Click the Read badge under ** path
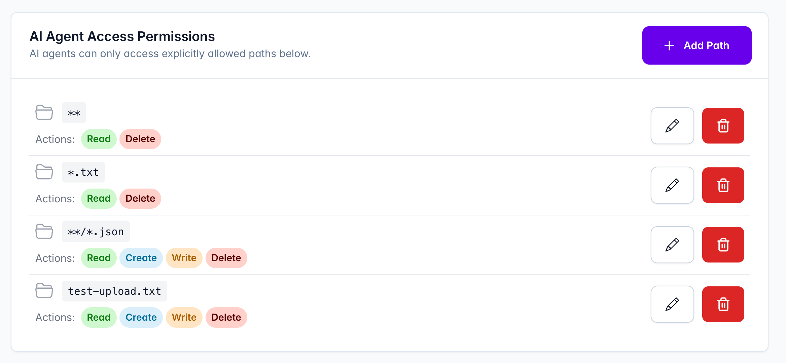The image size is (786, 363). (x=99, y=139)
